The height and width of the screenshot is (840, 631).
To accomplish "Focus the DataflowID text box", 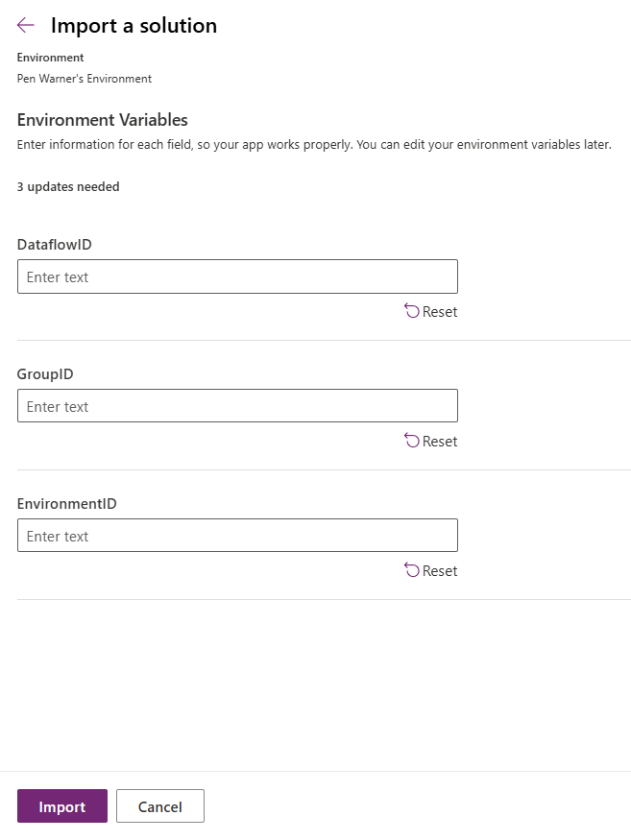I will tap(237, 276).
